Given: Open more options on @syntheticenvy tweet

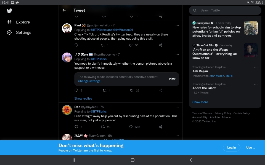Looking at the screenshot, I should click(177, 54).
